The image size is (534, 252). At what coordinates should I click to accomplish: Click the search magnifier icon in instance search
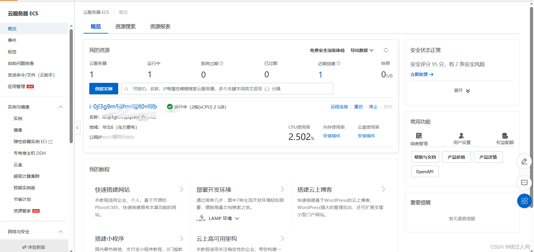click(x=126, y=89)
